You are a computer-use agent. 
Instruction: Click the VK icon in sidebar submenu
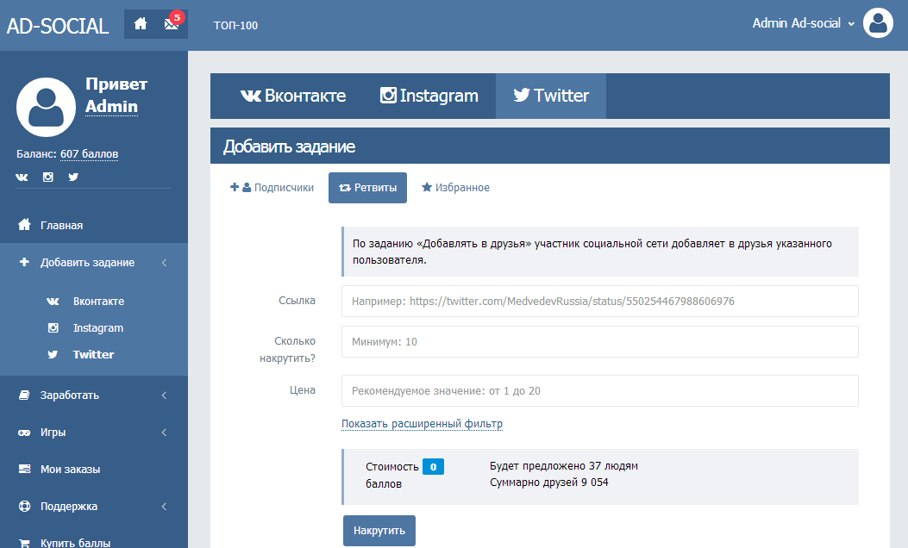[x=53, y=302]
